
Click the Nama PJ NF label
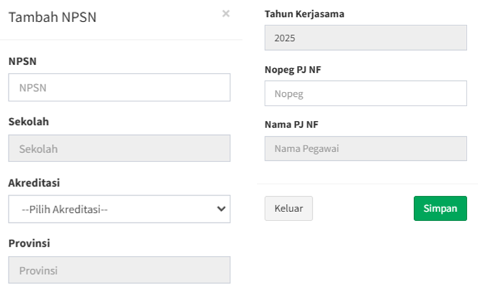coord(291,124)
